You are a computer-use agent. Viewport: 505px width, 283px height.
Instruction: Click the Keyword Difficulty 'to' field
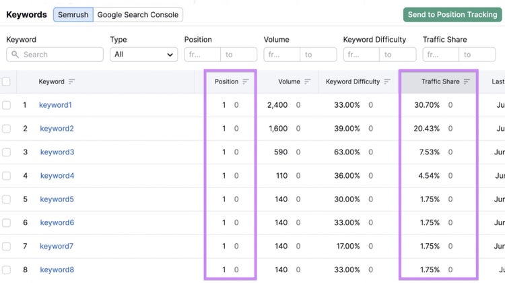click(398, 55)
